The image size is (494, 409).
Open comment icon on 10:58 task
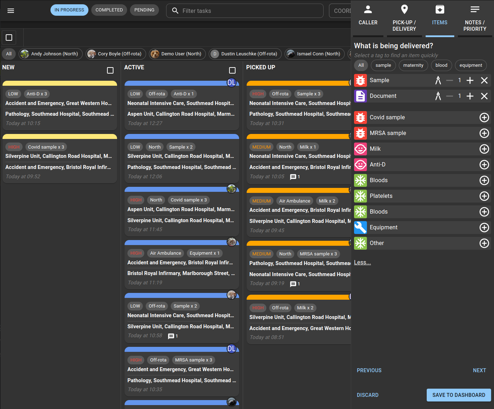pyautogui.click(x=171, y=336)
